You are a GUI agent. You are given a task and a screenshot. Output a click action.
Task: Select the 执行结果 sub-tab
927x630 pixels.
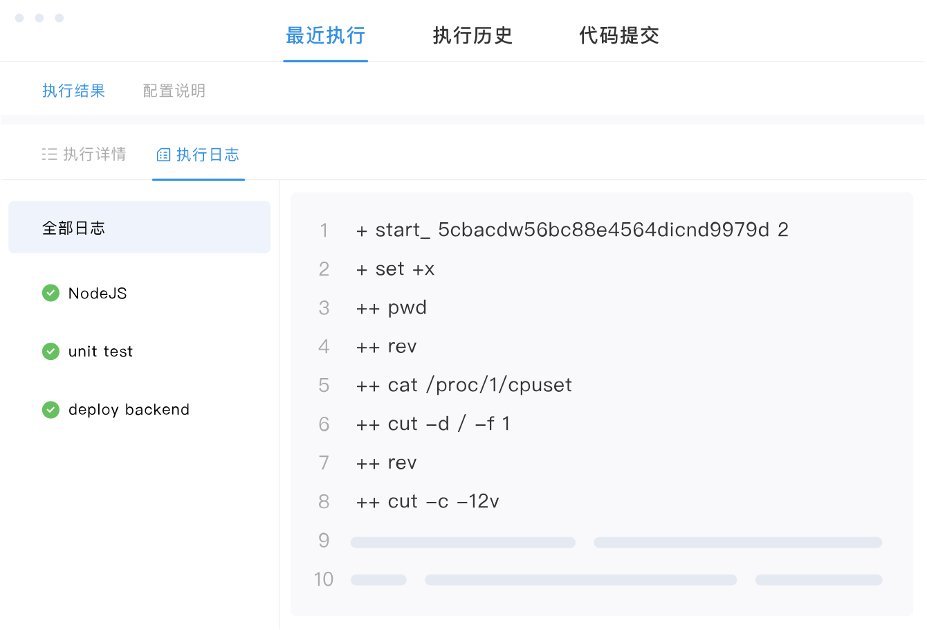point(73,91)
